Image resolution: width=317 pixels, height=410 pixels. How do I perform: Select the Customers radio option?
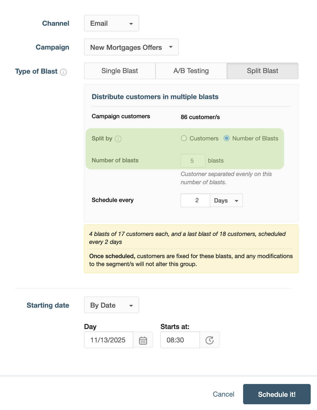coord(184,138)
